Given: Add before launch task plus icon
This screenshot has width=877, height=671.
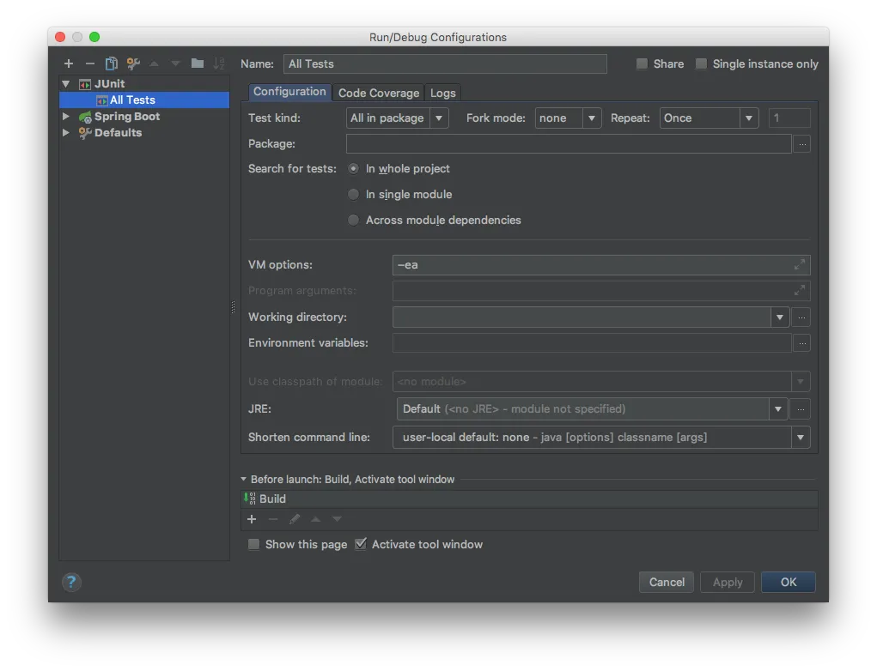Looking at the screenshot, I should pyautogui.click(x=252, y=520).
